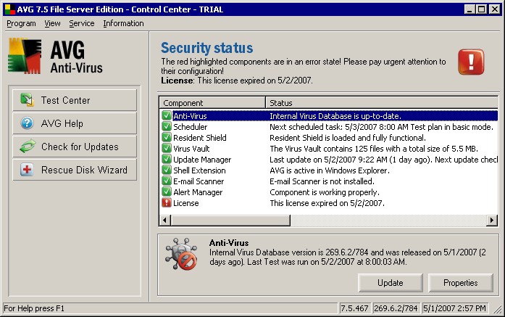Viewport: 505px width, 317px height.
Task: Click the Status column header
Action: pyautogui.click(x=382, y=103)
